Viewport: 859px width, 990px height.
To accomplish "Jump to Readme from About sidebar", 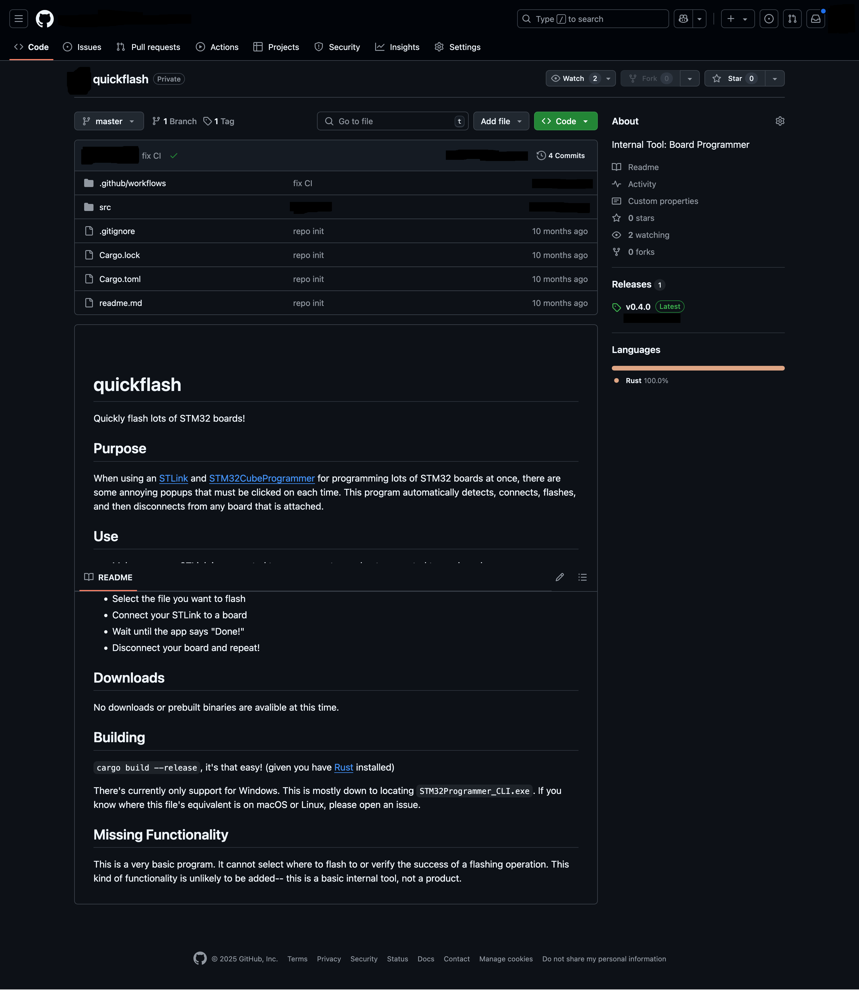I will pos(635,167).
